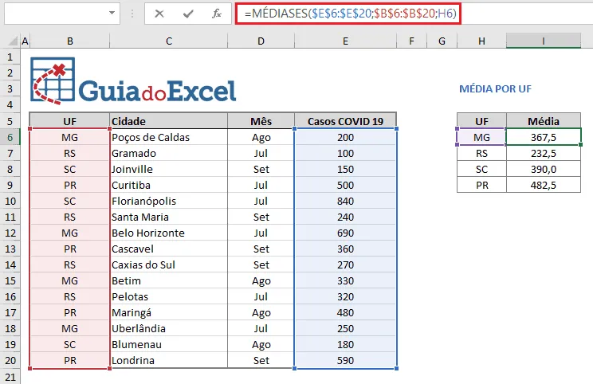Select the 'Florianópolis' cell

point(169,201)
